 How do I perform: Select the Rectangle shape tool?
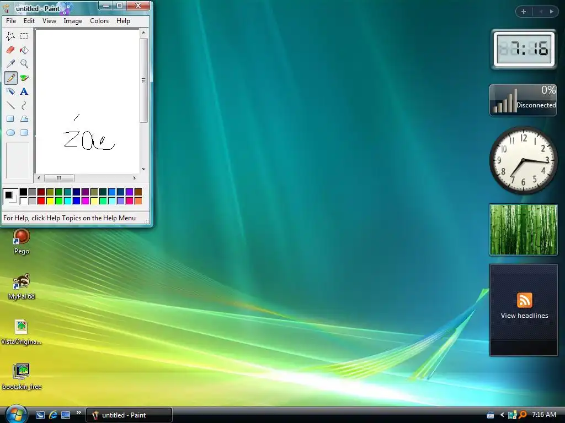click(10, 119)
